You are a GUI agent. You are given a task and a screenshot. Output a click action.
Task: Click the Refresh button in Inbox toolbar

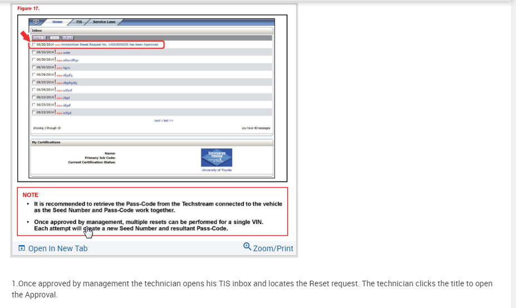click(x=68, y=38)
